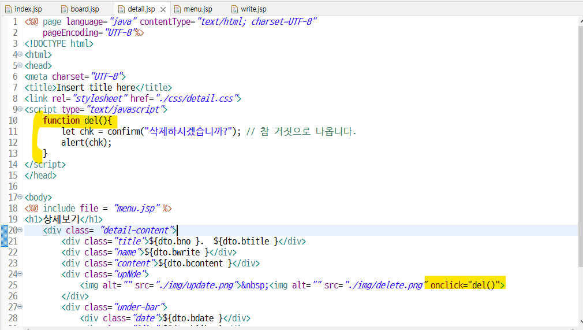583x330 pixels.
Task: Click the board.jsp file icon
Action: tap(64, 9)
